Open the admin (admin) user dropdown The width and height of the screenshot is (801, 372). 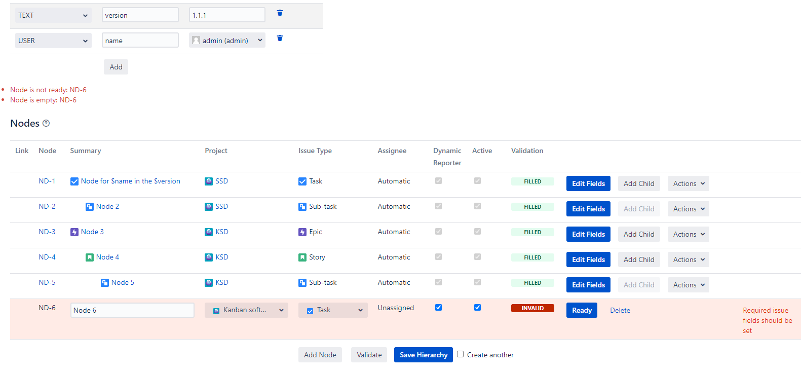(x=227, y=41)
